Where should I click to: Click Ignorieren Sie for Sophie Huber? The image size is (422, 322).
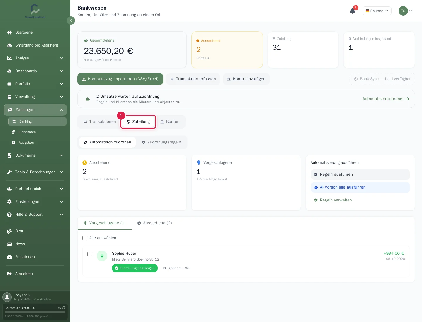point(176,268)
